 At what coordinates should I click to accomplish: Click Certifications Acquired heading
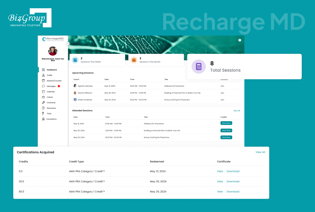click(35, 152)
